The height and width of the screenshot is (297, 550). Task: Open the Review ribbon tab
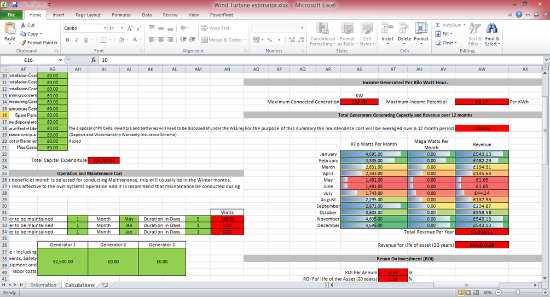click(170, 15)
